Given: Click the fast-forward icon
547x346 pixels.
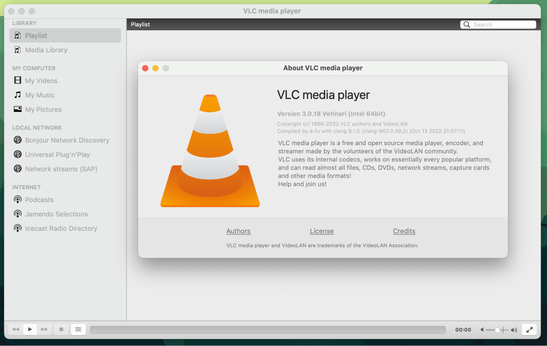Looking at the screenshot, I should click(45, 329).
